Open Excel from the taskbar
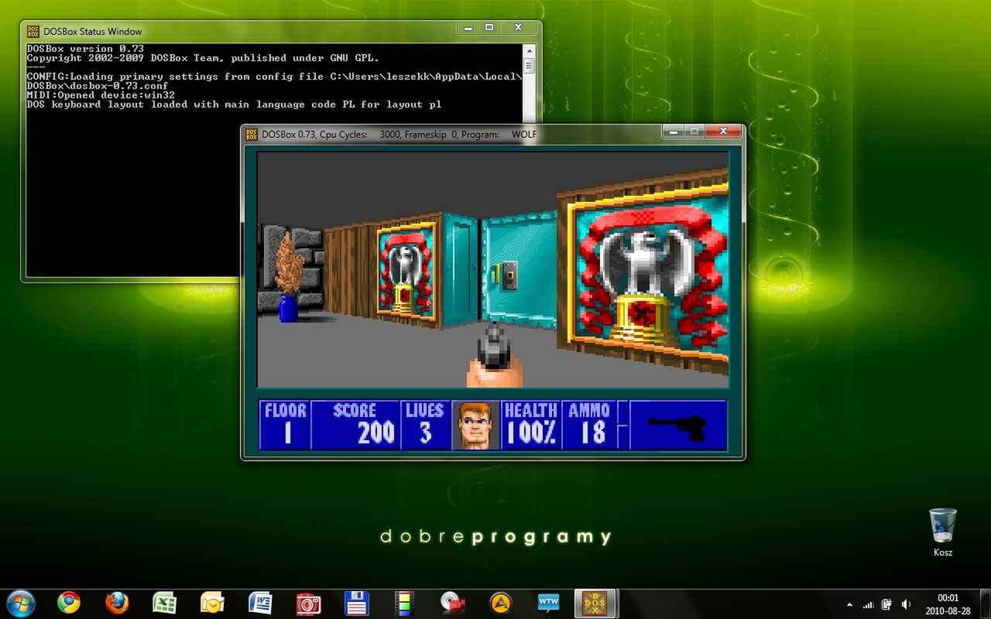This screenshot has width=991, height=619. (164, 603)
